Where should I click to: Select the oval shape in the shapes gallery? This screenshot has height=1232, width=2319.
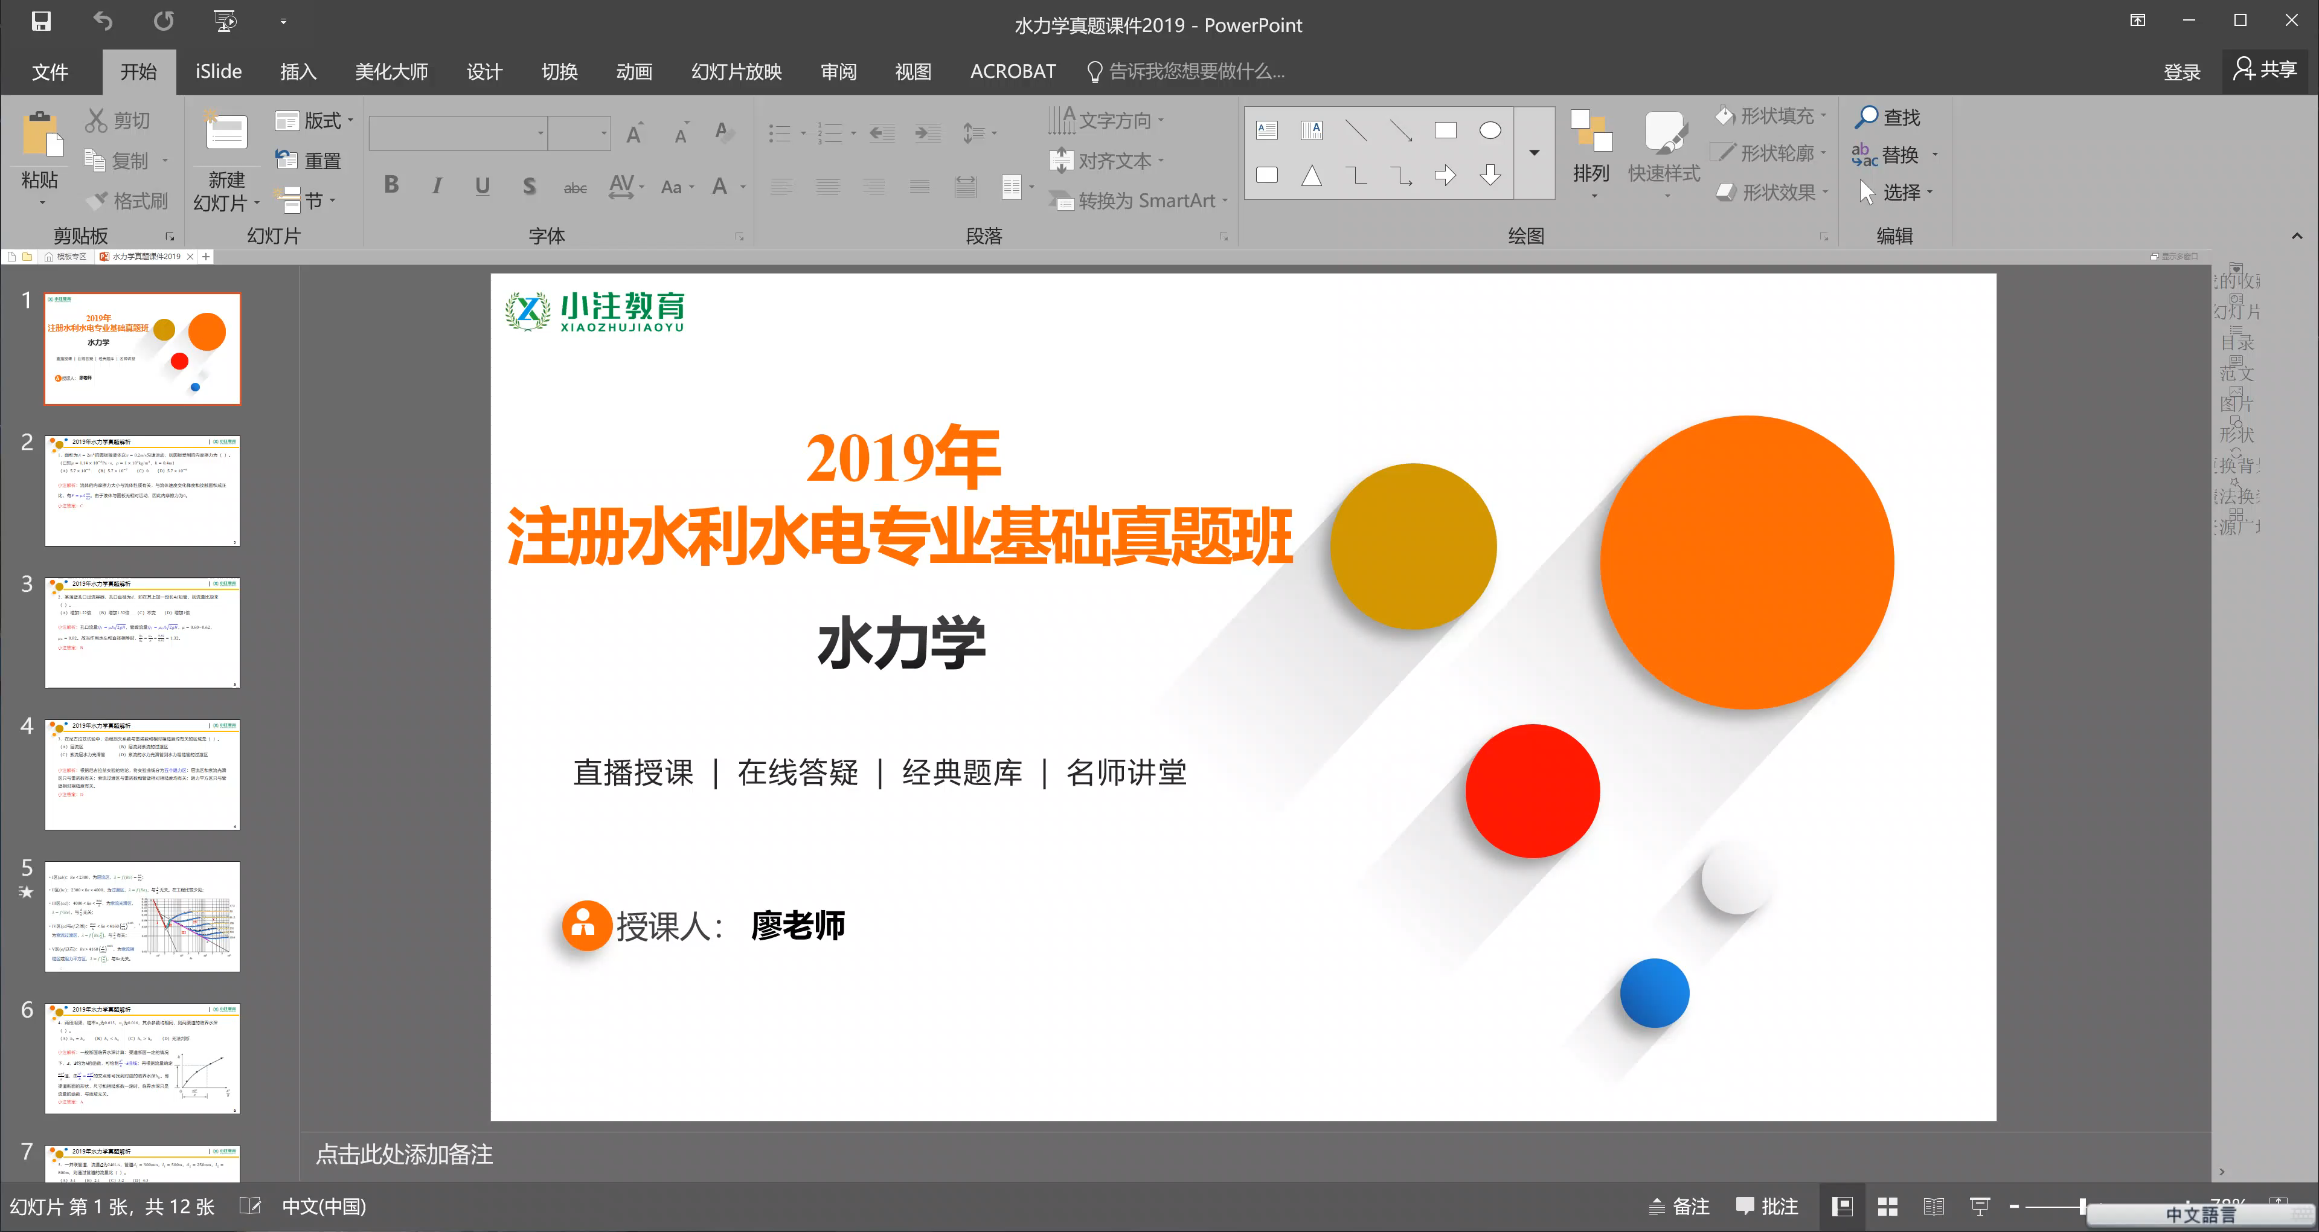(1490, 130)
